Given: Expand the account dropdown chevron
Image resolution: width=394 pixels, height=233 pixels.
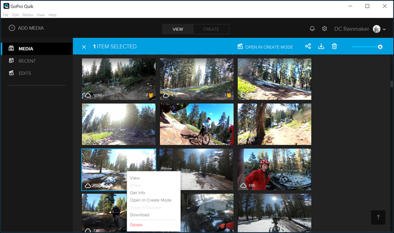Looking at the screenshot, I should click(x=384, y=29).
